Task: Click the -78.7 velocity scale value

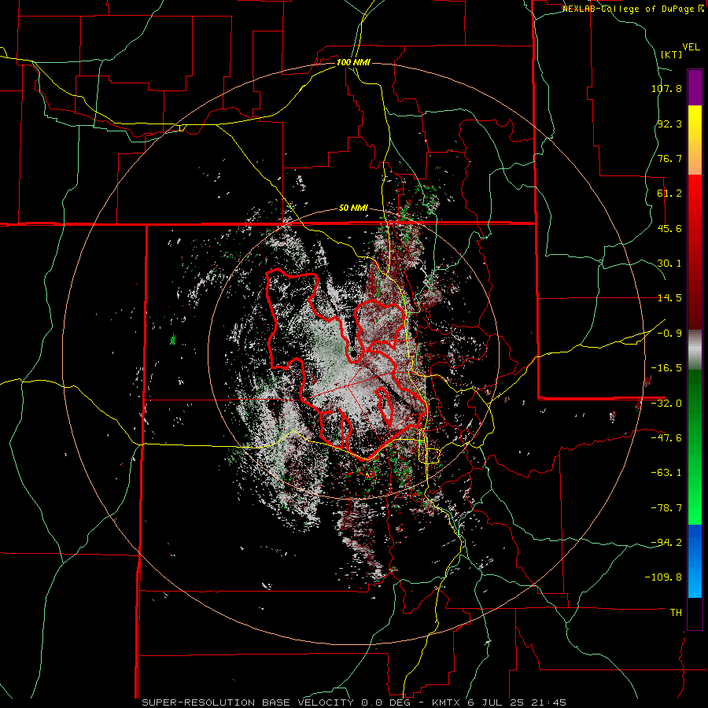Action: pos(666,508)
